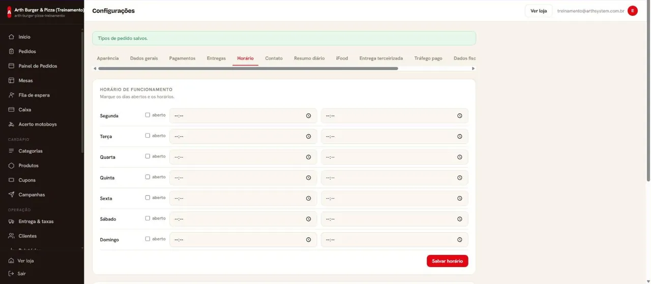Image resolution: width=651 pixels, height=284 pixels.
Task: Click the Entrega & taxas truck icon
Action: pos(11,222)
